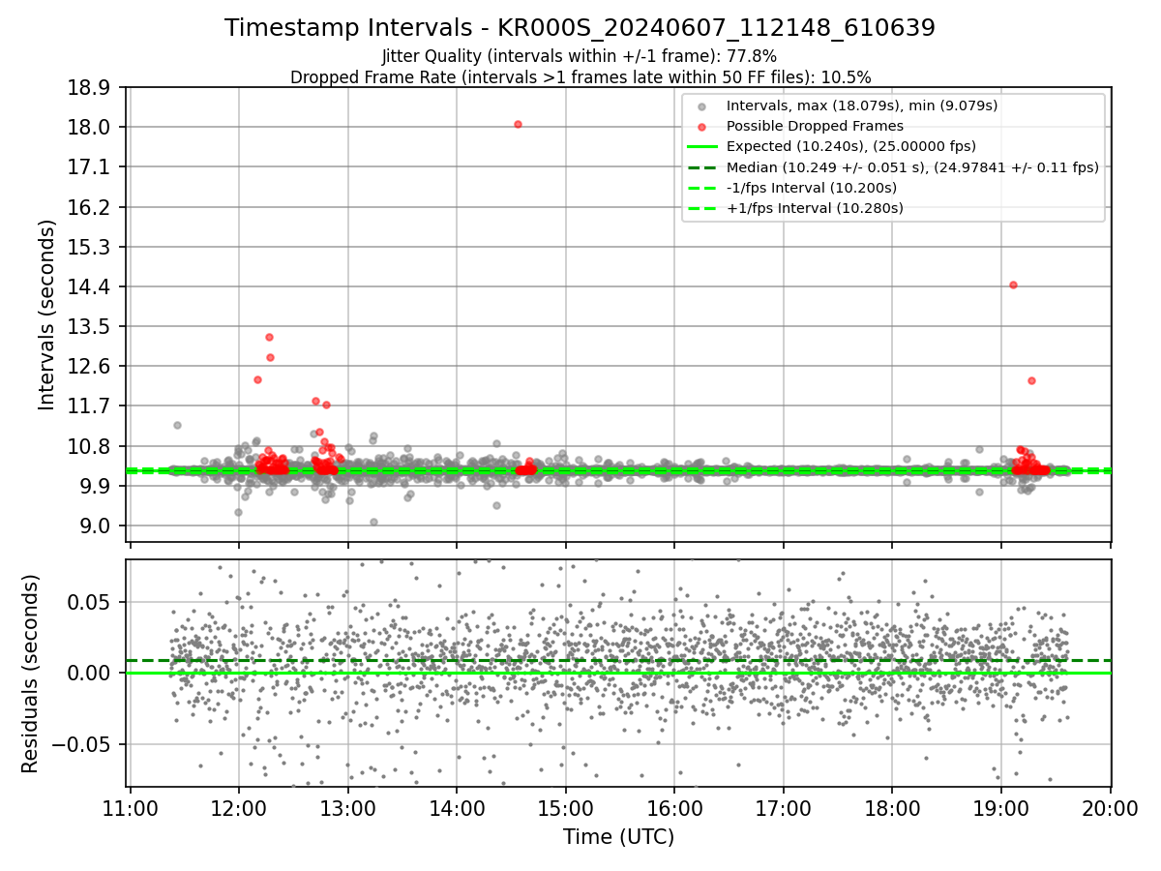This screenshot has height=871, width=1161.
Task: Click the plot title beginning 'Timestamp Intervals'
Action: (x=580, y=28)
